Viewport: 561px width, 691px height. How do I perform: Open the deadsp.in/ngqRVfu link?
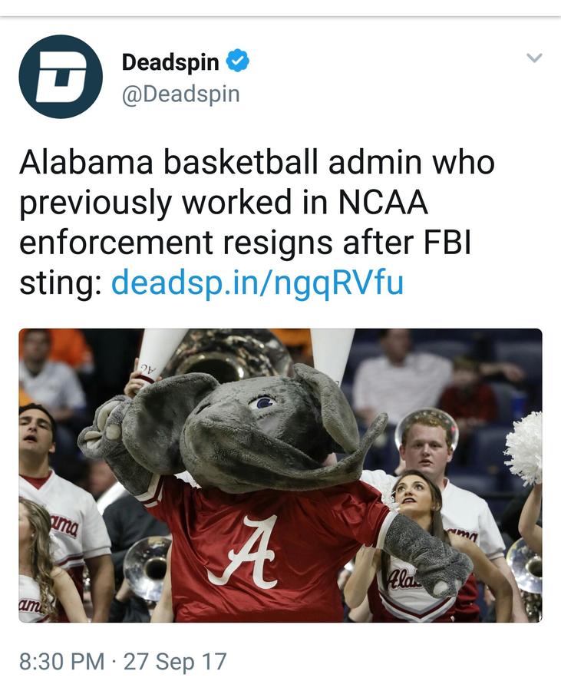[x=257, y=283]
